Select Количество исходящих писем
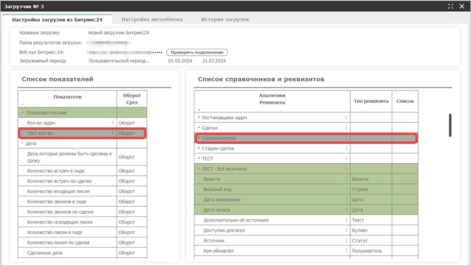This screenshot has height=266, width=471. (x=60, y=222)
